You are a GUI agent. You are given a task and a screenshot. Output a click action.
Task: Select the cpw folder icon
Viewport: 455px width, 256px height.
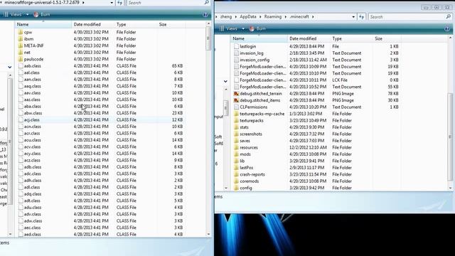21,32
